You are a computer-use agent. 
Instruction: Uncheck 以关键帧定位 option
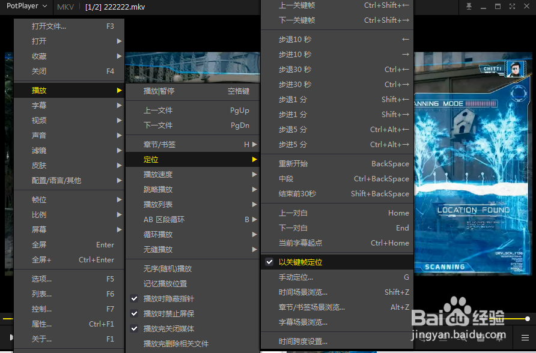pos(337,262)
